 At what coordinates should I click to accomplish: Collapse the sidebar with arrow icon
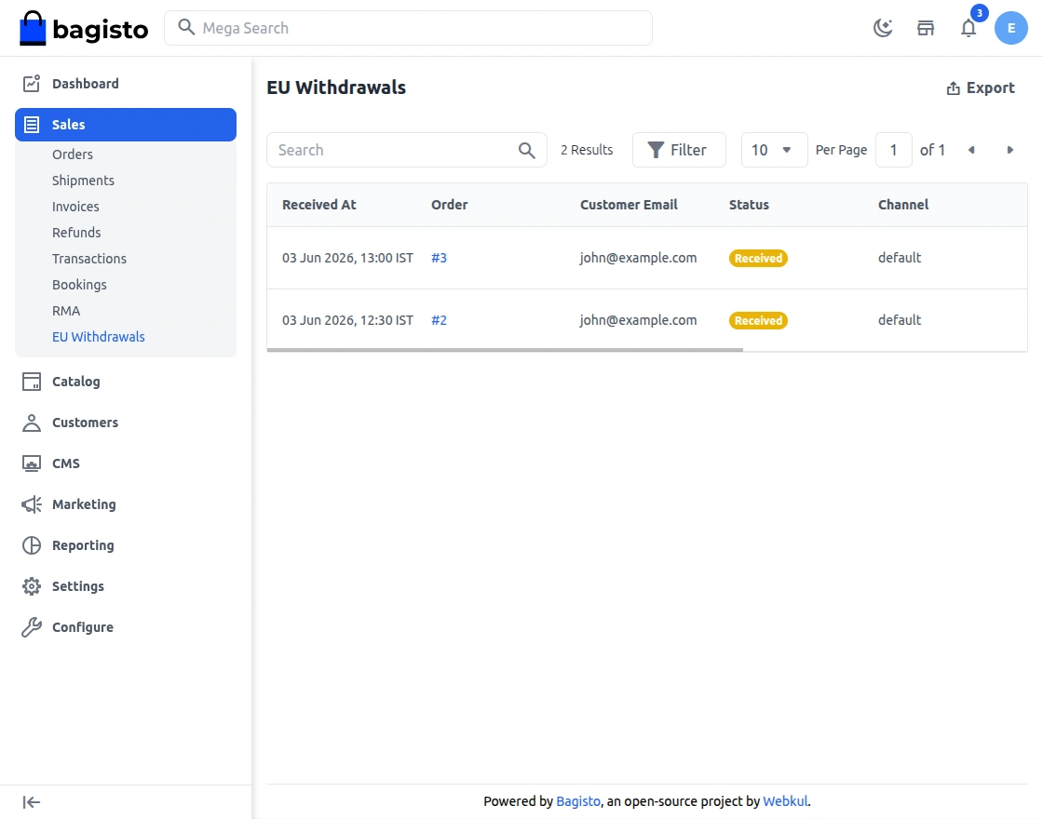(x=32, y=802)
